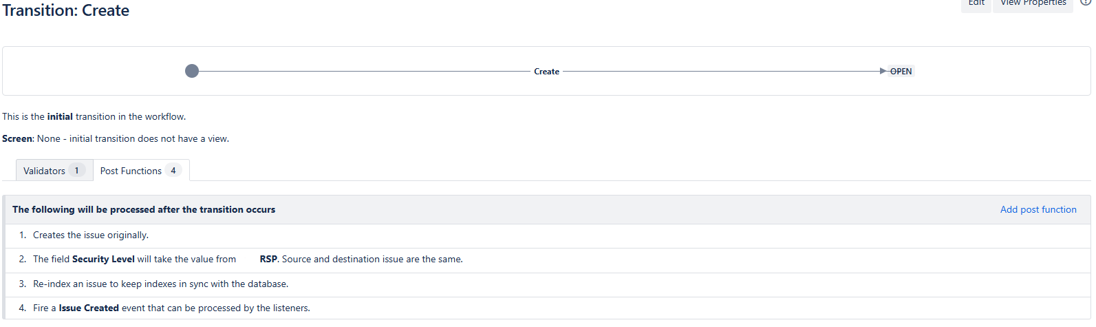Open the Validators tab

click(x=54, y=171)
